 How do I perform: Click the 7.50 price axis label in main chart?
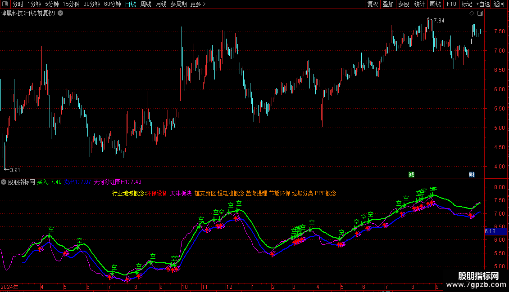point(499,31)
